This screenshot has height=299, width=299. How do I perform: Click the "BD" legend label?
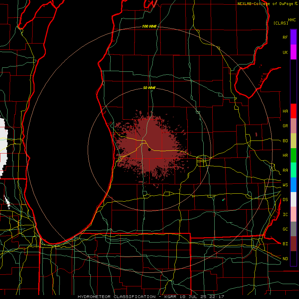coord(285,141)
